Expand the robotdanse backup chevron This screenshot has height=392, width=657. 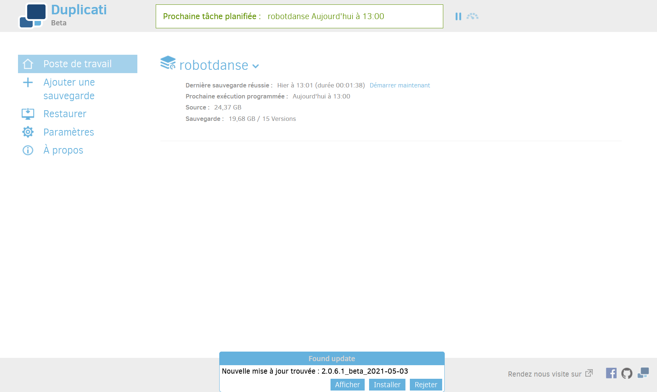click(x=256, y=66)
